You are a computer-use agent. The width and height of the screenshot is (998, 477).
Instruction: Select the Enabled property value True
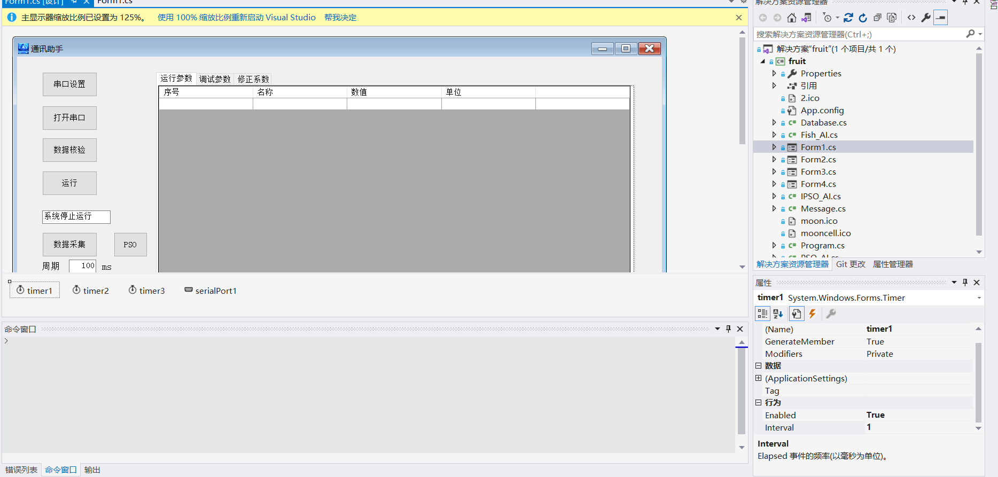point(919,415)
